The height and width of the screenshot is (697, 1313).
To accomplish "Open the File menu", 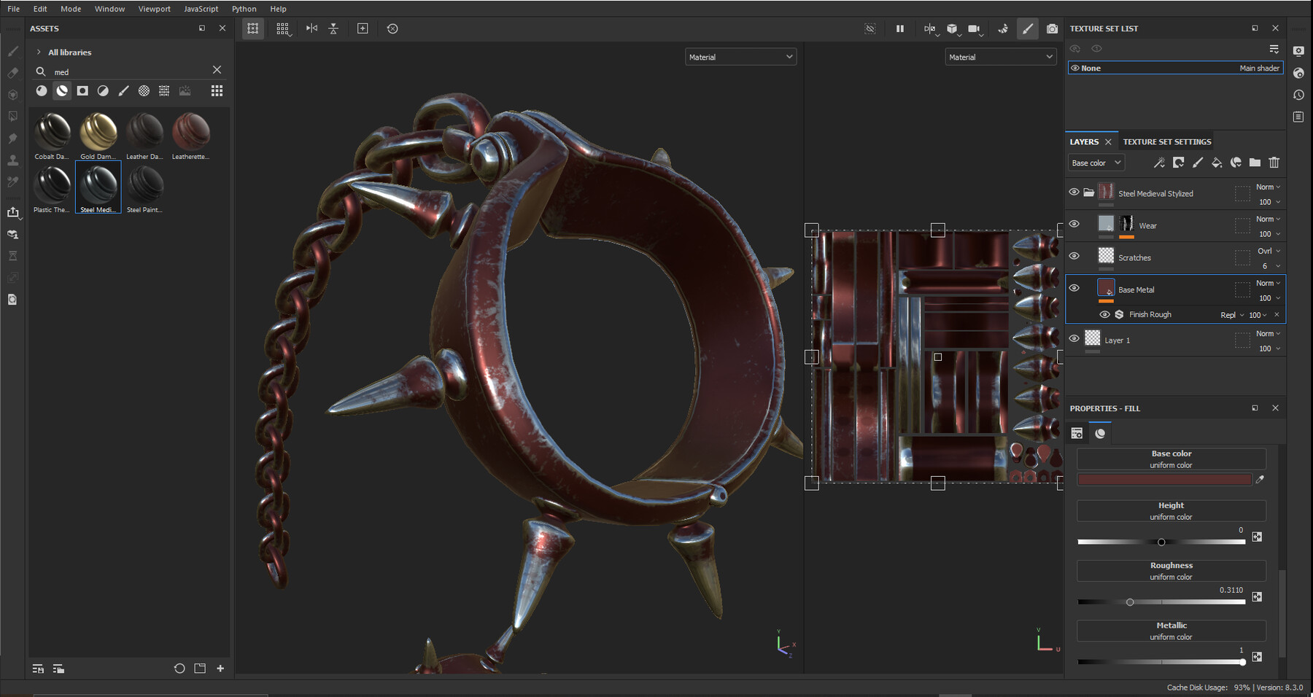I will [14, 9].
